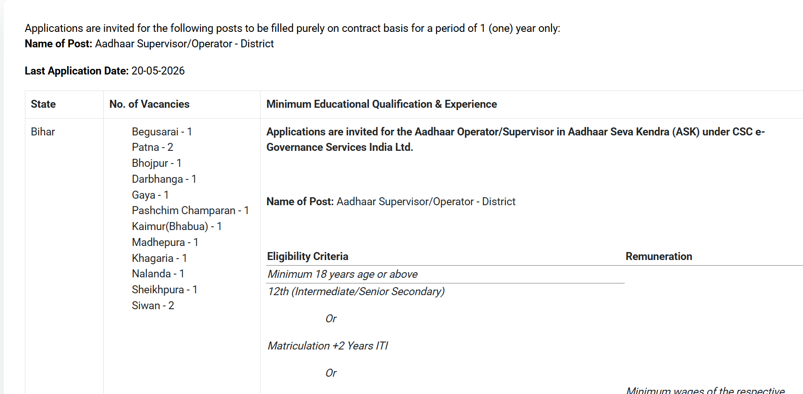Image resolution: width=803 pixels, height=394 pixels.
Task: Click the 12th (Intermediate/Senior Secondary) text
Action: point(356,291)
